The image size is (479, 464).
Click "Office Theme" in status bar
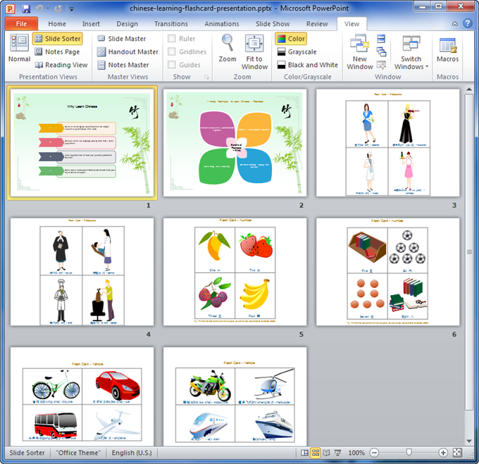tap(78, 453)
